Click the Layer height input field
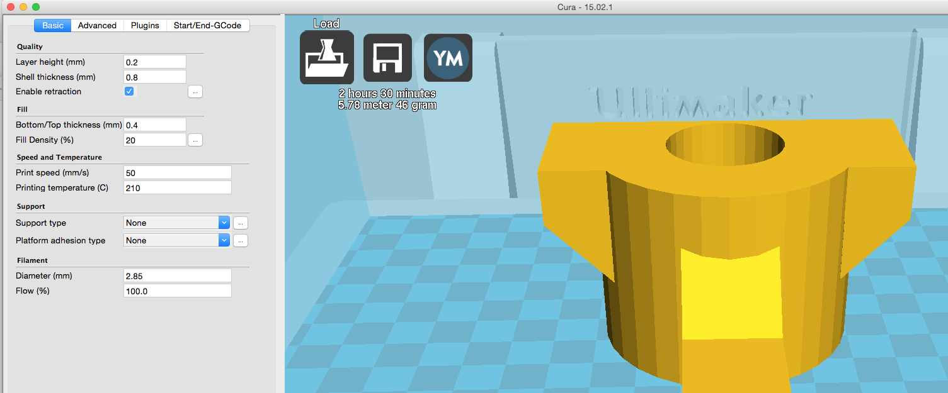This screenshot has width=948, height=393. coord(155,62)
